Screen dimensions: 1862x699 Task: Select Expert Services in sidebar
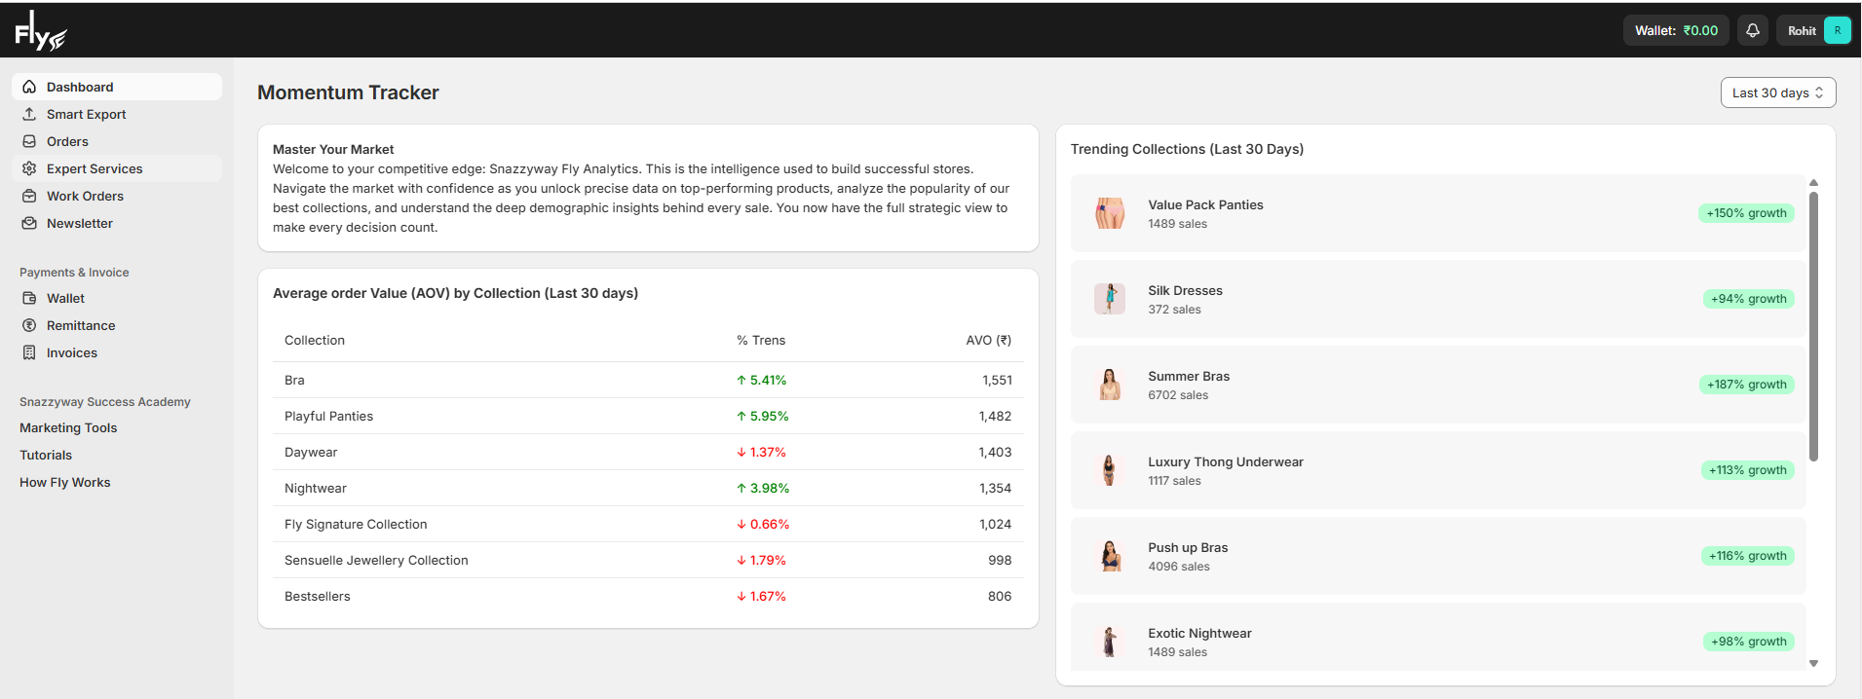[x=117, y=168]
